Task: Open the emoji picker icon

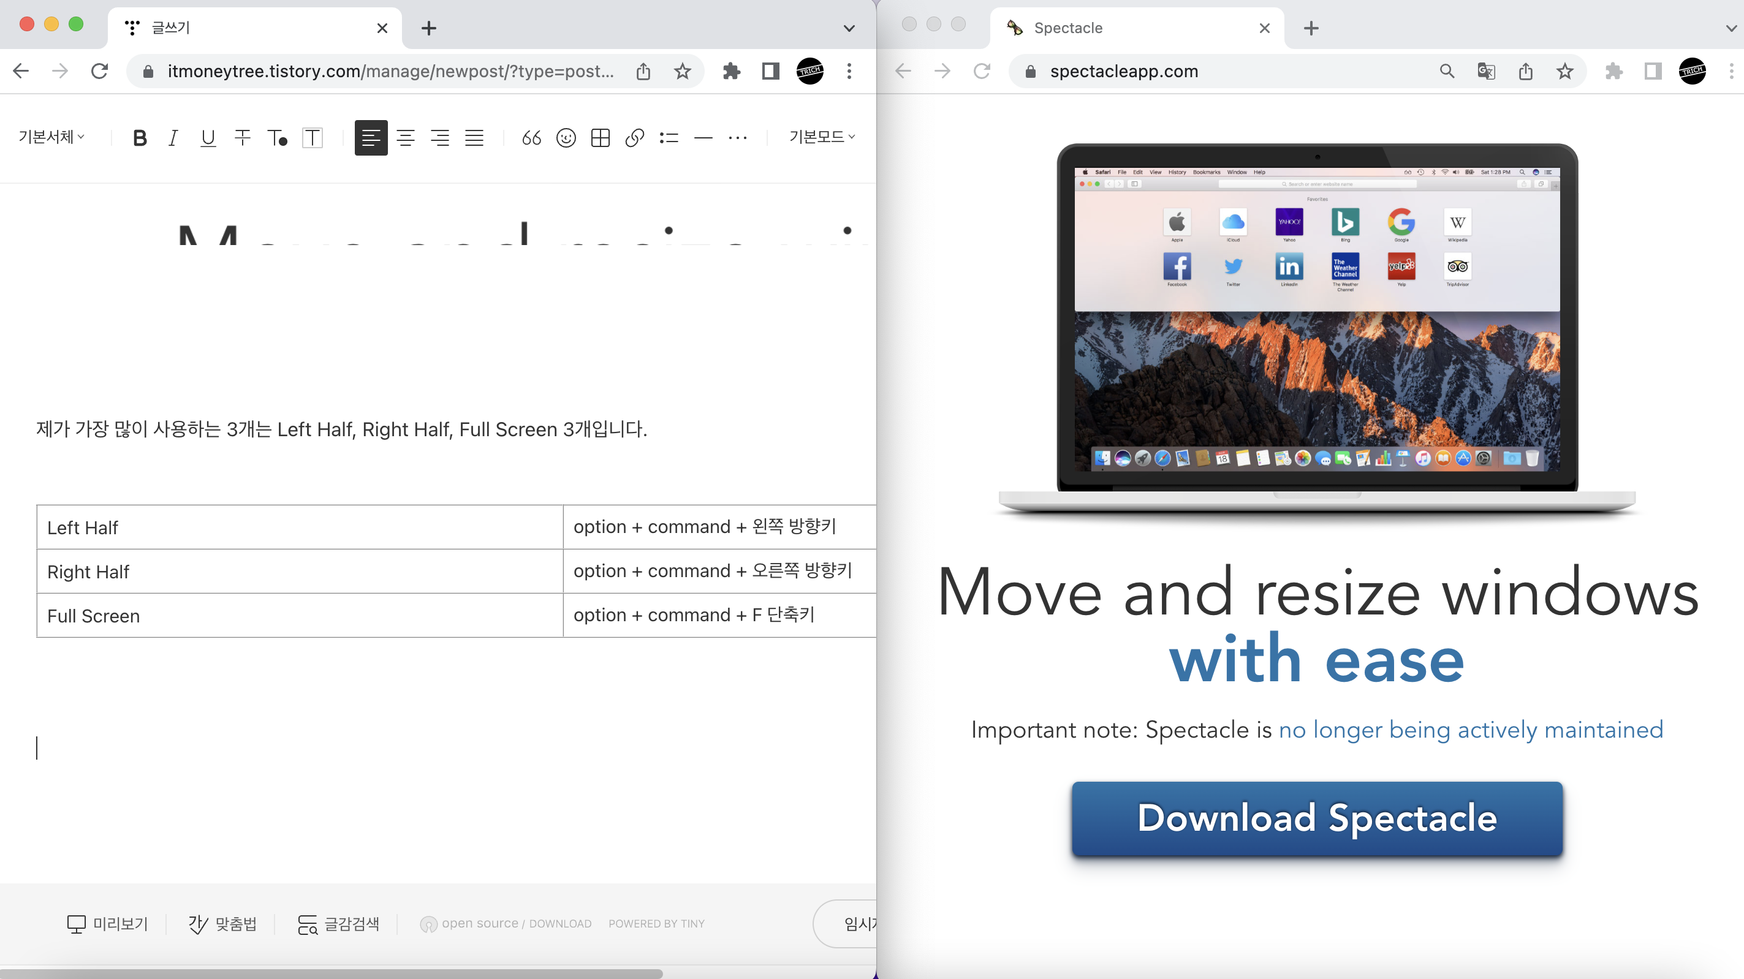Action: 566,138
